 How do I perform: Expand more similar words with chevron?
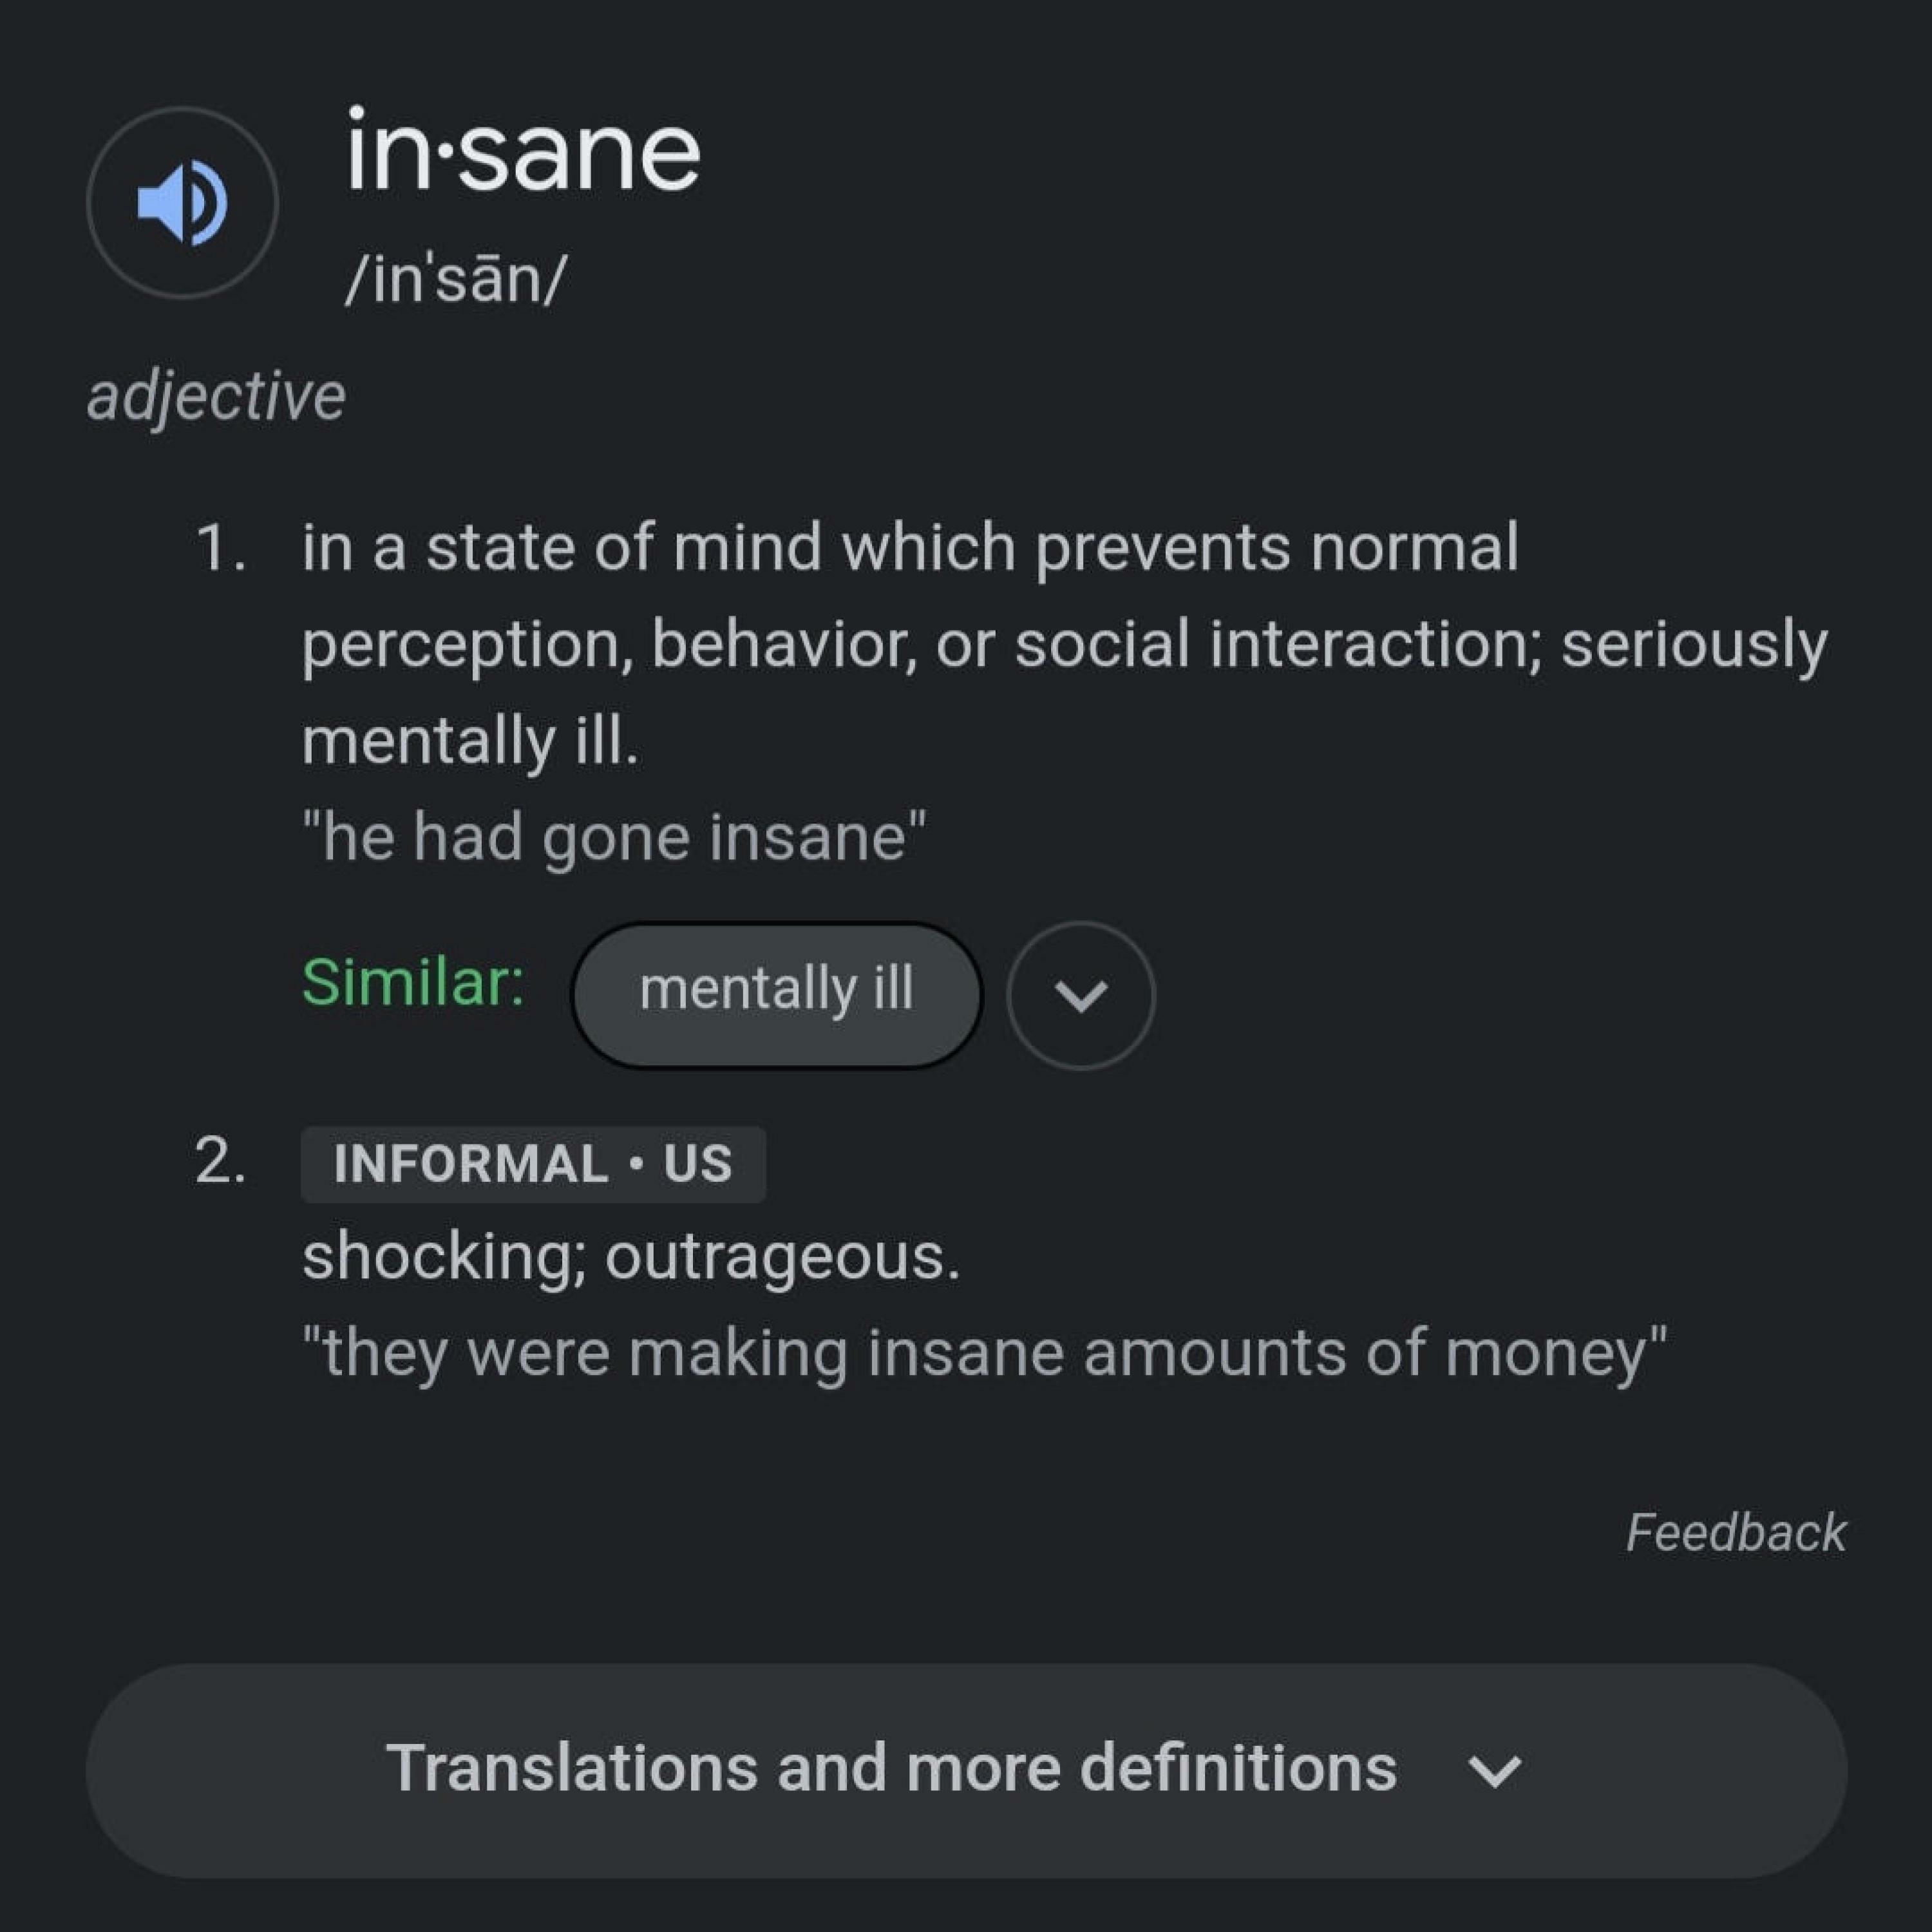coord(1080,995)
